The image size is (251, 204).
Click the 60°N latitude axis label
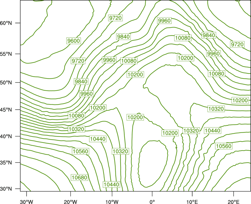(x=6, y=23)
